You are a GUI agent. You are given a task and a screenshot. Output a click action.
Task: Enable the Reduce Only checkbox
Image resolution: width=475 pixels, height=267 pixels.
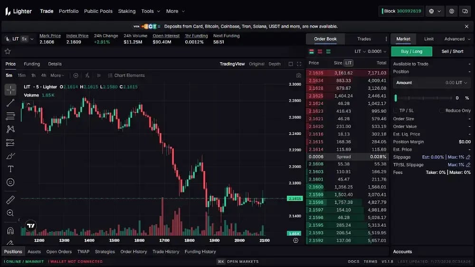pyautogui.click(x=441, y=111)
